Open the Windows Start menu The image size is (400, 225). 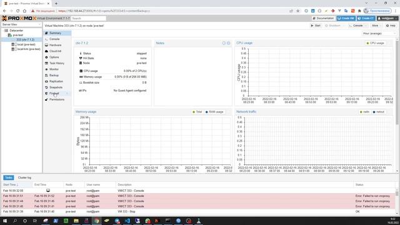pos(4,221)
